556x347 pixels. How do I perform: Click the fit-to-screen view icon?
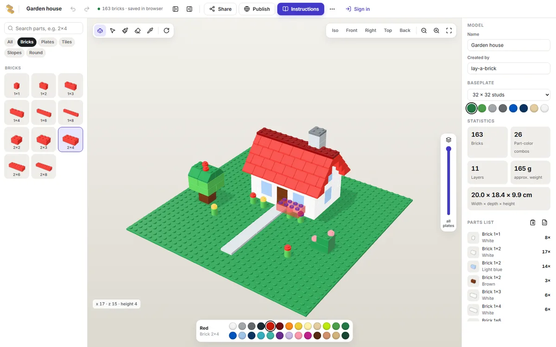(x=449, y=31)
